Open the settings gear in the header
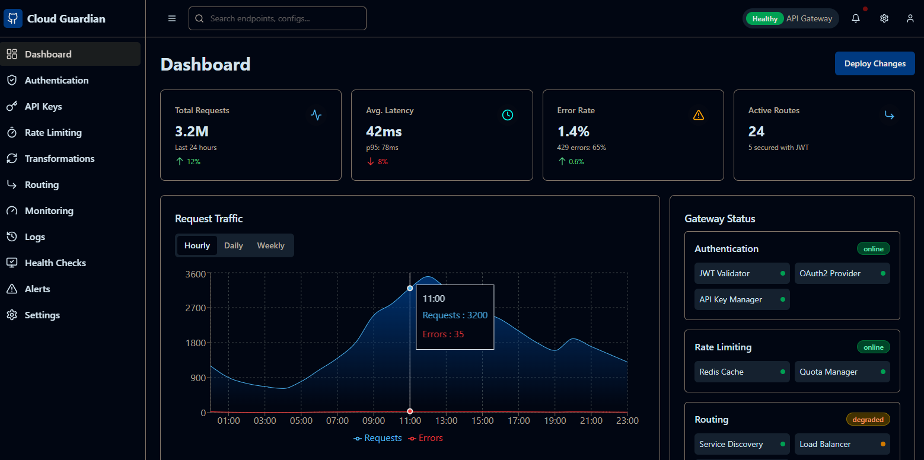Viewport: 924px width, 460px height. coord(884,18)
